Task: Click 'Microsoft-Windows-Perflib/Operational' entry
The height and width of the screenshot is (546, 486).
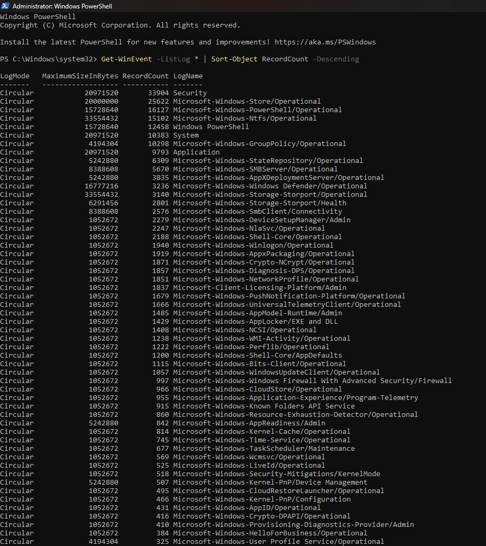Action: pyautogui.click(x=251, y=347)
